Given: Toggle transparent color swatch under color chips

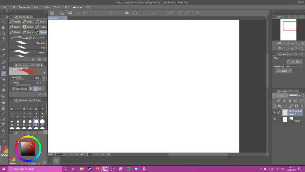Looking at the screenshot, I should tap(4, 155).
